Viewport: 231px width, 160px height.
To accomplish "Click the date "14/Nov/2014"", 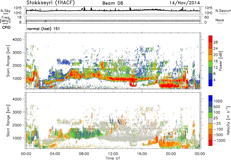I will (x=185, y=3).
